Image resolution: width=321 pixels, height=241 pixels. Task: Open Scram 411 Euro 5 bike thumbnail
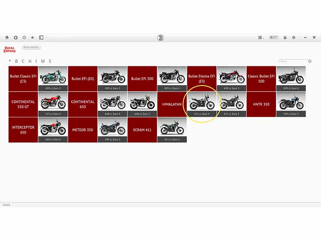[172, 130]
